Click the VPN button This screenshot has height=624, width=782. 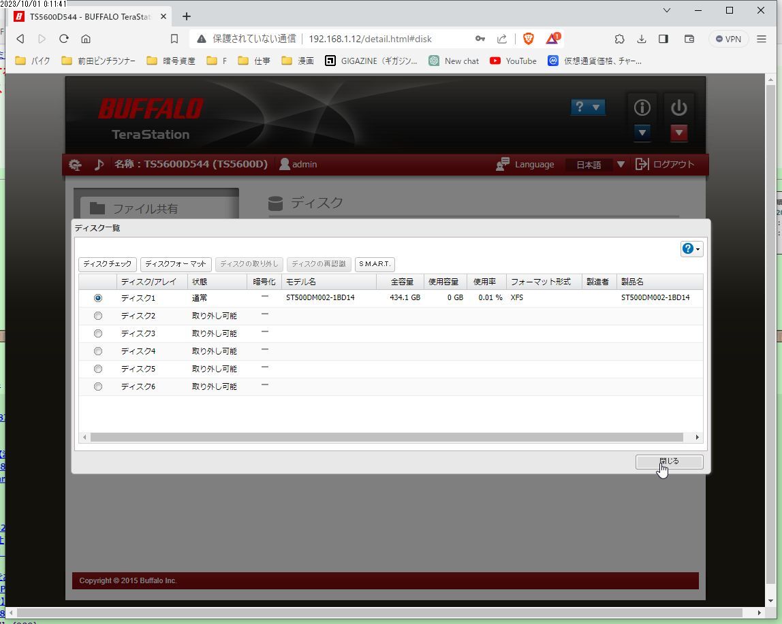(x=729, y=39)
